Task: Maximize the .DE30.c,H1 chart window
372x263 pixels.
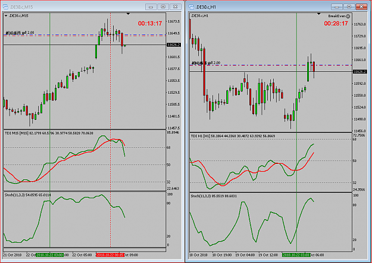Action: (x=349, y=7)
